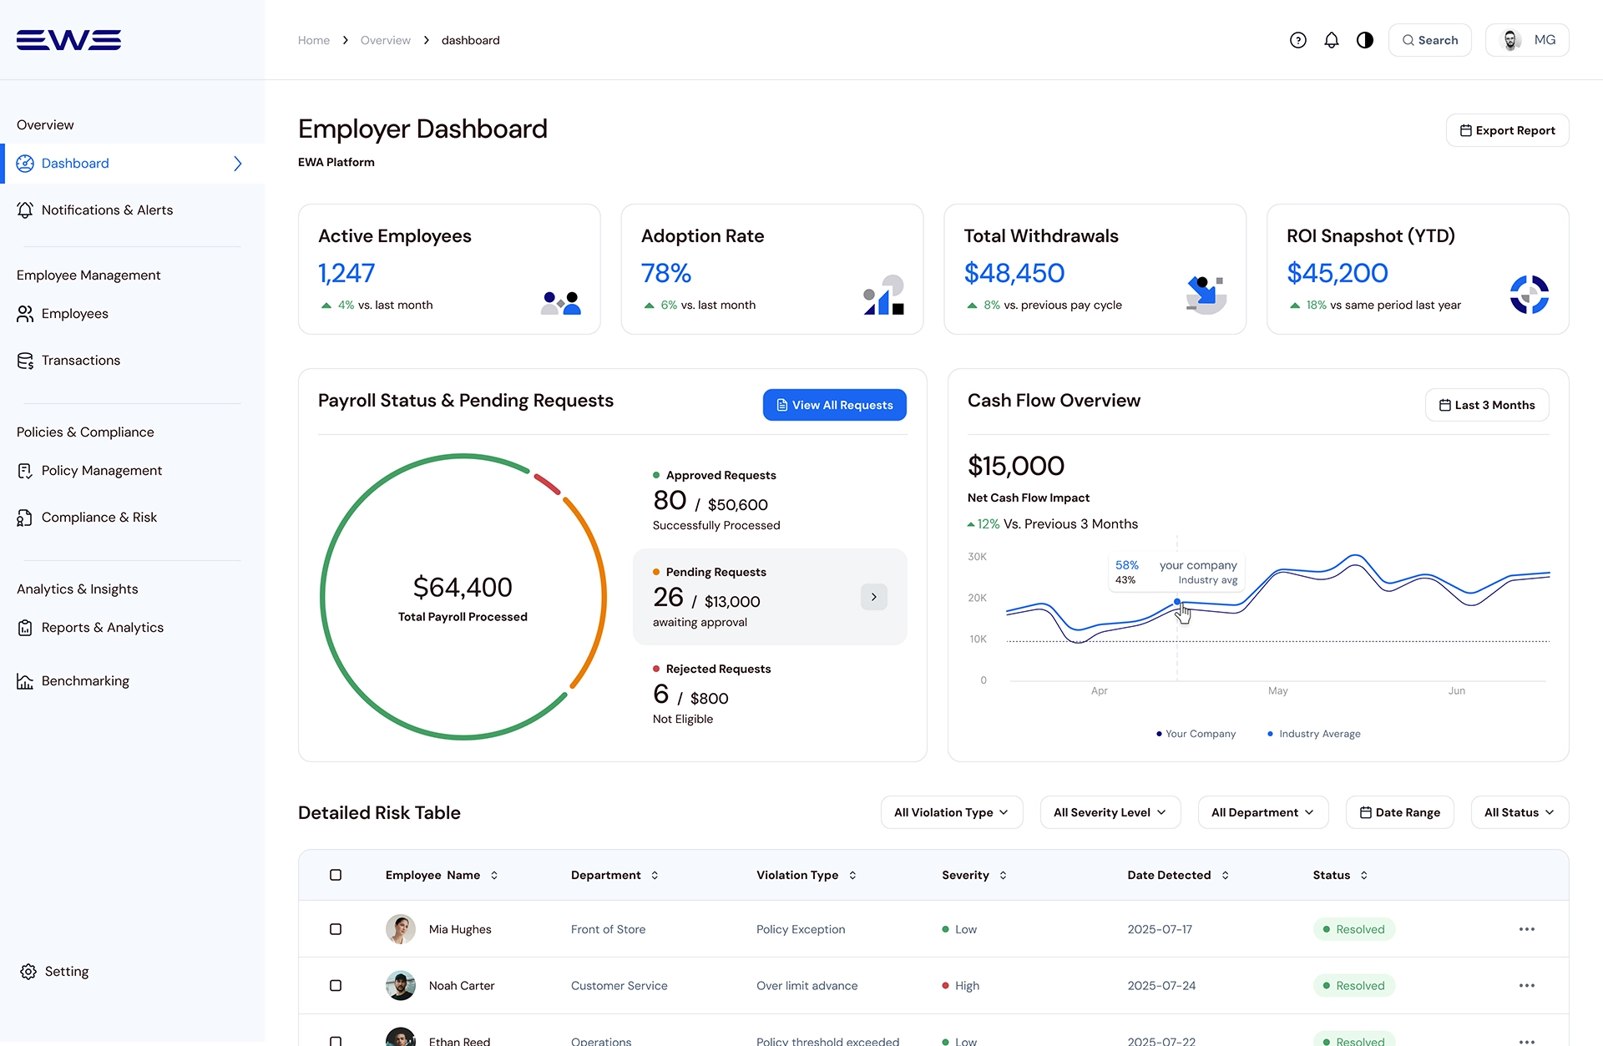The image size is (1603, 1046).
Task: Open Benchmarking chart icon in sidebar
Action: point(25,681)
